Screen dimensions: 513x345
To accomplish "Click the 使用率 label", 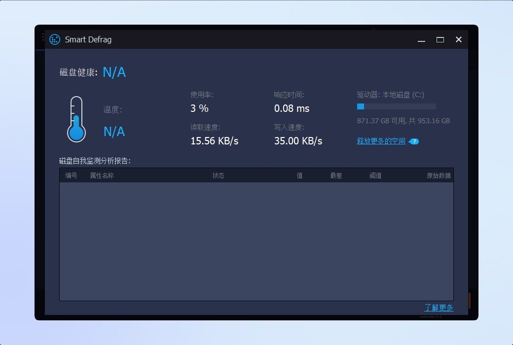I will pyautogui.click(x=202, y=95).
